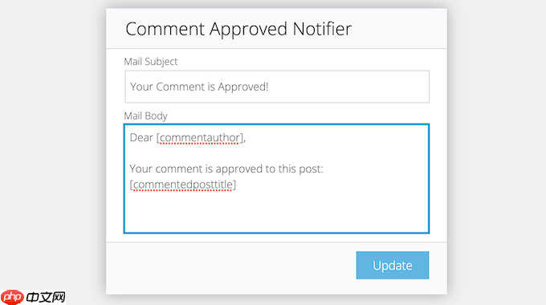Image resolution: width=546 pixels, height=305 pixels.
Task: Click the "Your comment is approved" line
Action: (x=226, y=169)
